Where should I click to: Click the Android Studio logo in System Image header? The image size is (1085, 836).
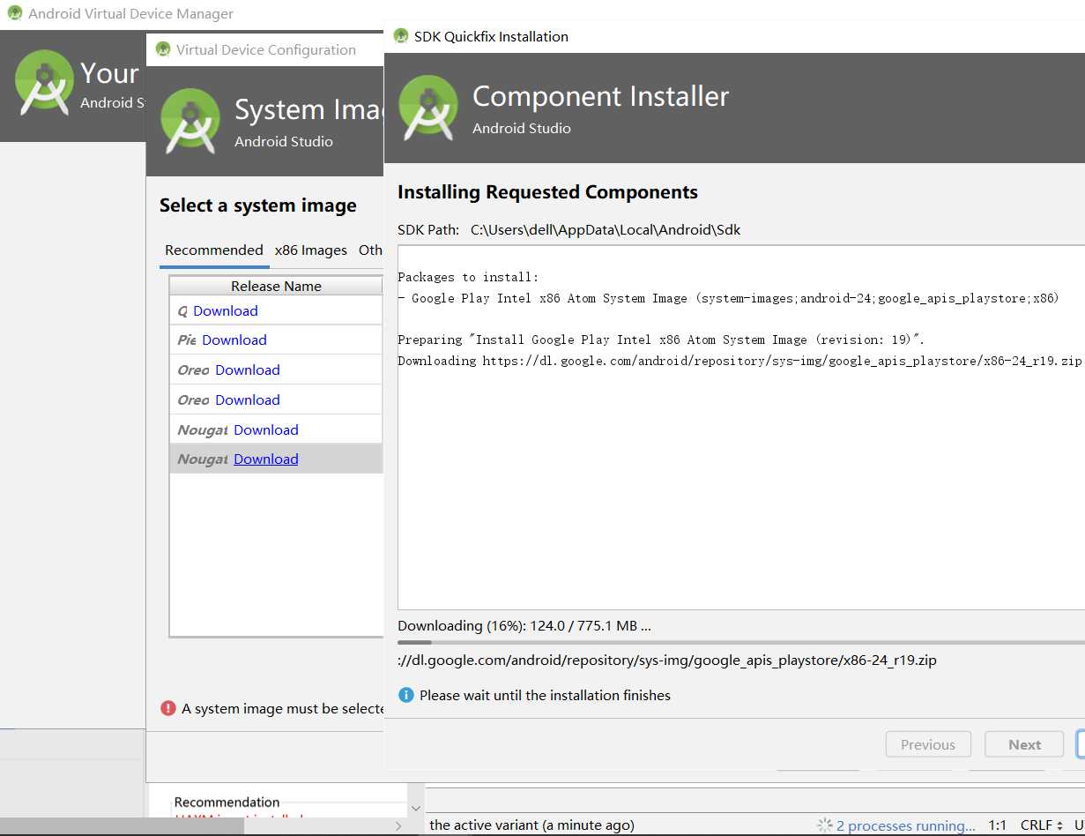[x=190, y=121]
